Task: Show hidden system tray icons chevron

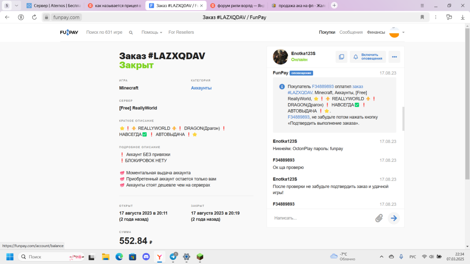Action: click(382, 257)
